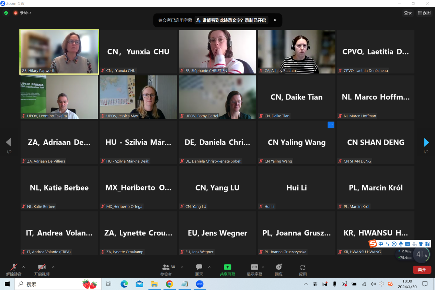
Task: Open the reactions smiley icon
Action: 278,267
